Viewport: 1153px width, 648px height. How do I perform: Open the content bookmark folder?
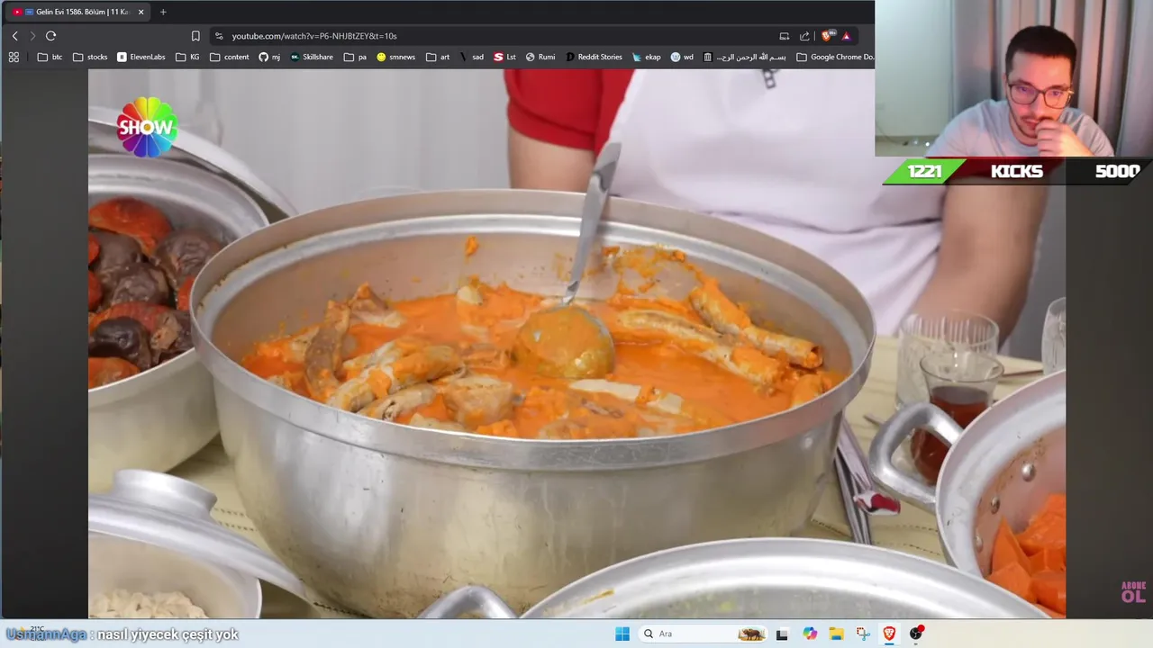click(x=230, y=57)
